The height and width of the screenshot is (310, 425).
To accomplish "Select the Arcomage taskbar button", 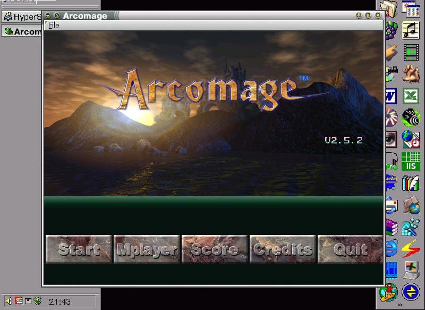I will pyautogui.click(x=22, y=31).
